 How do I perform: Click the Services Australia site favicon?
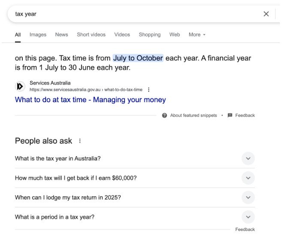coord(20,86)
